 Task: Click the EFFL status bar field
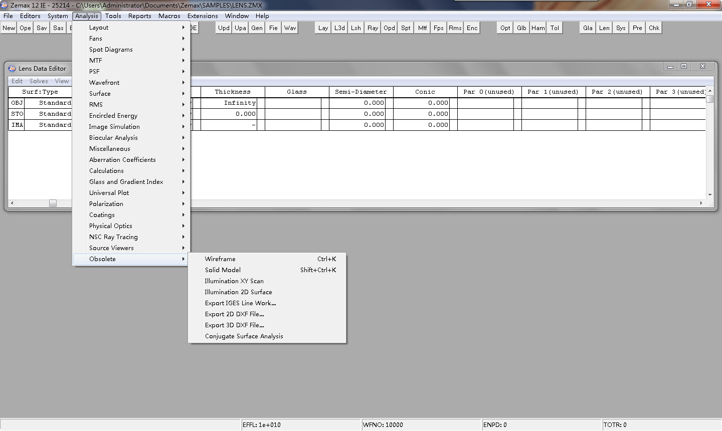(x=301, y=425)
